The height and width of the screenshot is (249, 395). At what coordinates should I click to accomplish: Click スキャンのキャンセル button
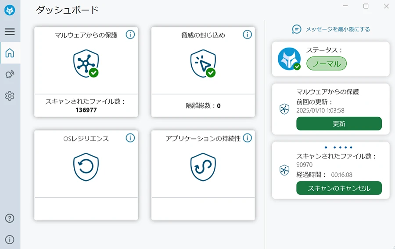point(339,188)
